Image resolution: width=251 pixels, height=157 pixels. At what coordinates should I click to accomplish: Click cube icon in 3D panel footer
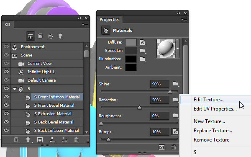click(40, 140)
